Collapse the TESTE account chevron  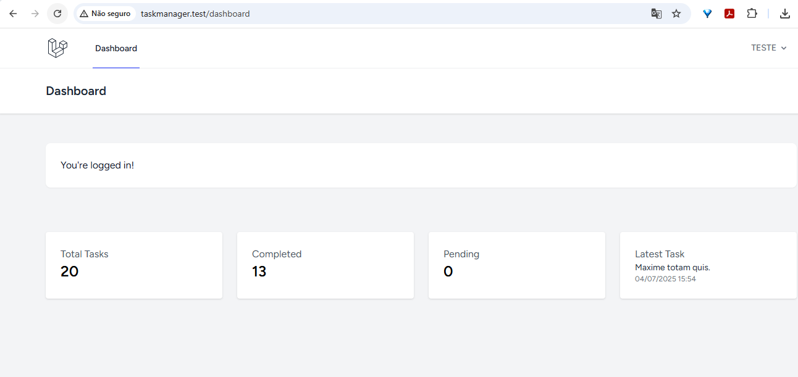(784, 48)
